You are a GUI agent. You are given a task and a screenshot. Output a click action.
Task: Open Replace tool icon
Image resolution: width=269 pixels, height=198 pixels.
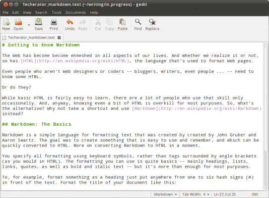(x=152, y=24)
